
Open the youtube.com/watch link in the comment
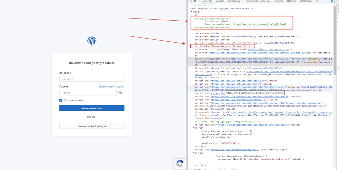pyautogui.click(x=259, y=24)
